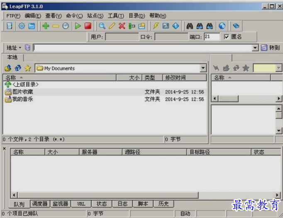
Task: Start transfer with the green play icon
Action: click(x=78, y=26)
